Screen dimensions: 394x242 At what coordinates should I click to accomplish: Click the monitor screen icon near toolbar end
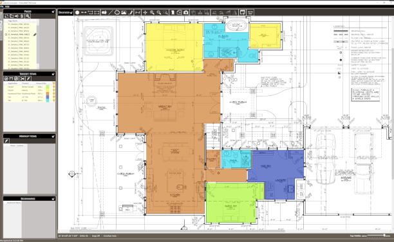(x=243, y=12)
